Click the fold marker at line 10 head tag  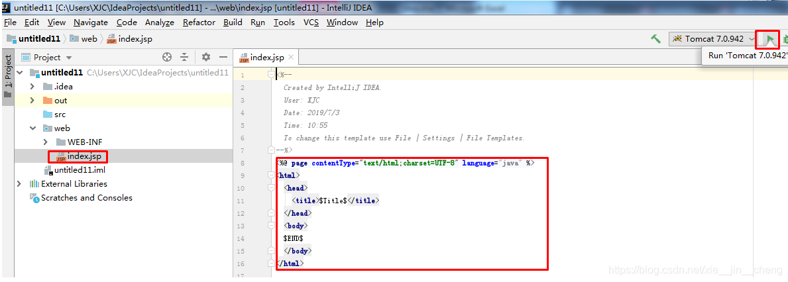pos(271,187)
